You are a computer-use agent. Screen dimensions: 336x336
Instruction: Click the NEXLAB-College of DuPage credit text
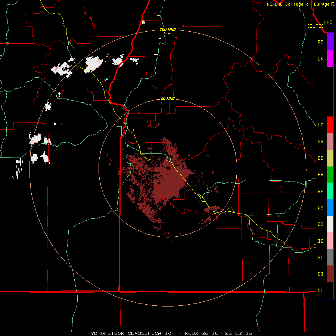coord(298,4)
